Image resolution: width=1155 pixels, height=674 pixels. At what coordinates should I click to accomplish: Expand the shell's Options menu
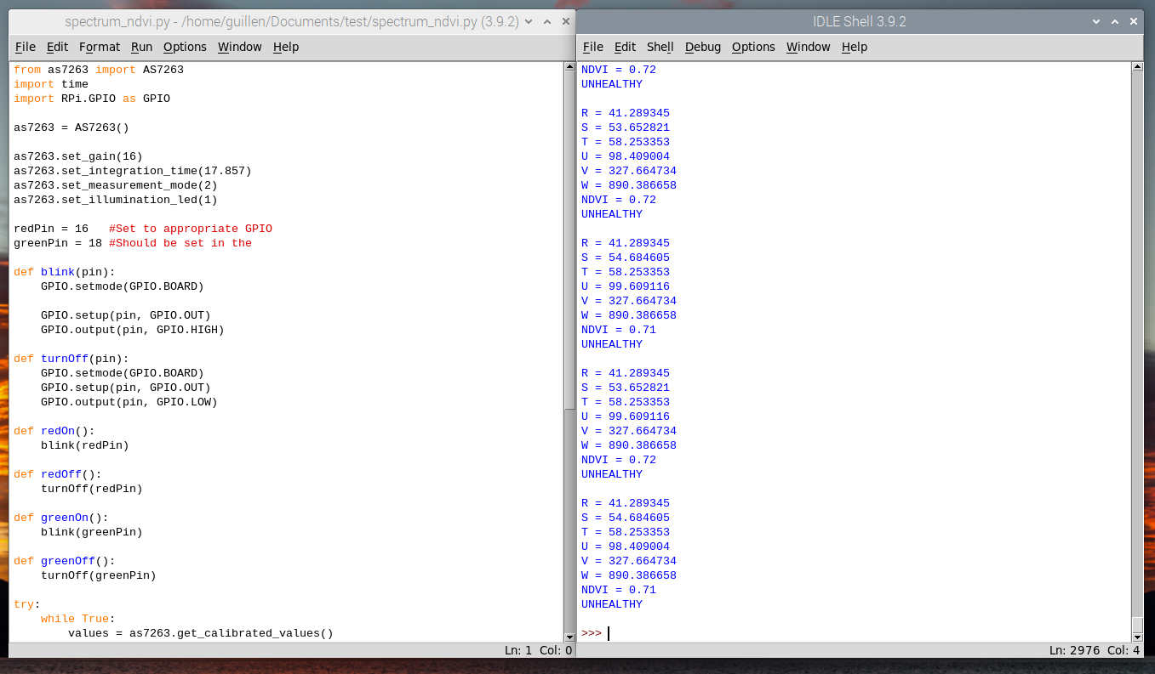coord(753,47)
